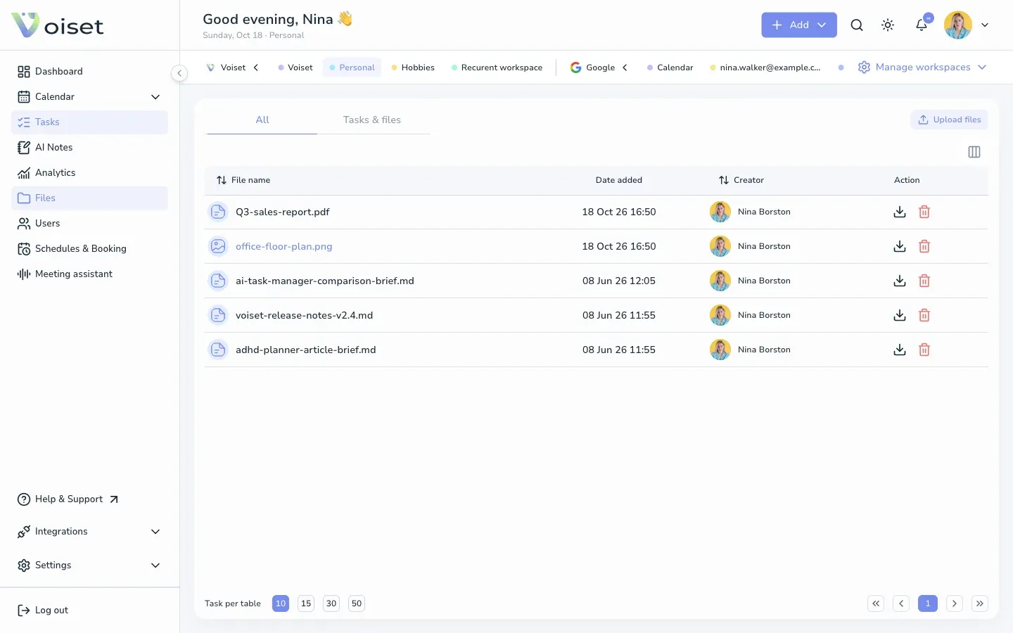Collapse Google workspace group chevron
This screenshot has height=633, width=1013.
[x=625, y=68]
